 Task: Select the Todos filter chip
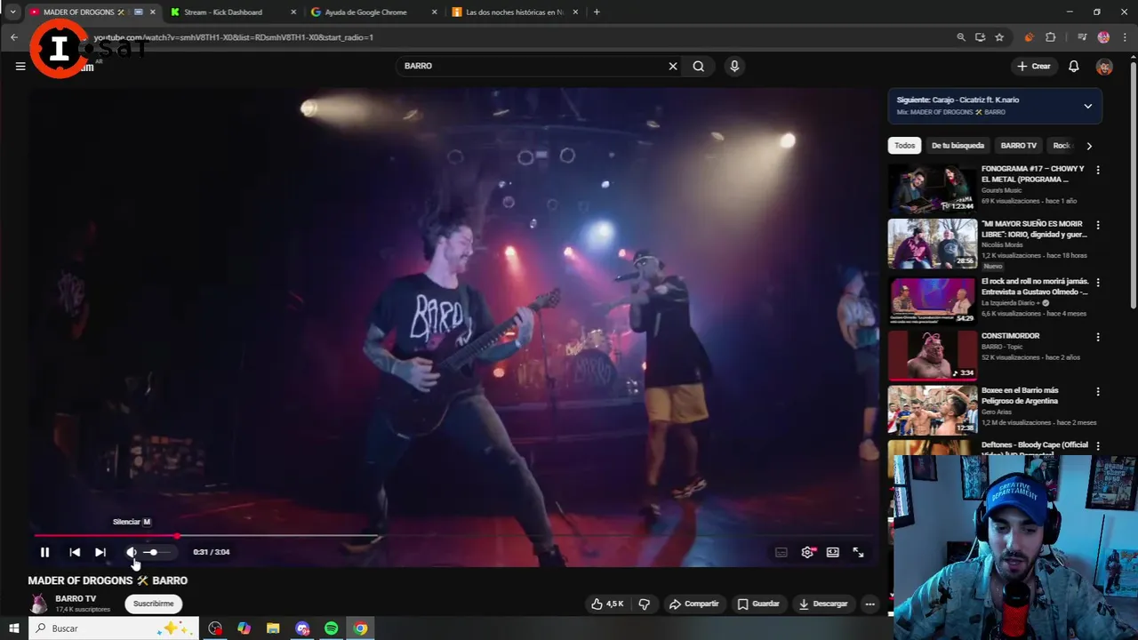[904, 145]
